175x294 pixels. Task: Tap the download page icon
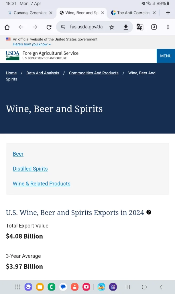pos(125,27)
